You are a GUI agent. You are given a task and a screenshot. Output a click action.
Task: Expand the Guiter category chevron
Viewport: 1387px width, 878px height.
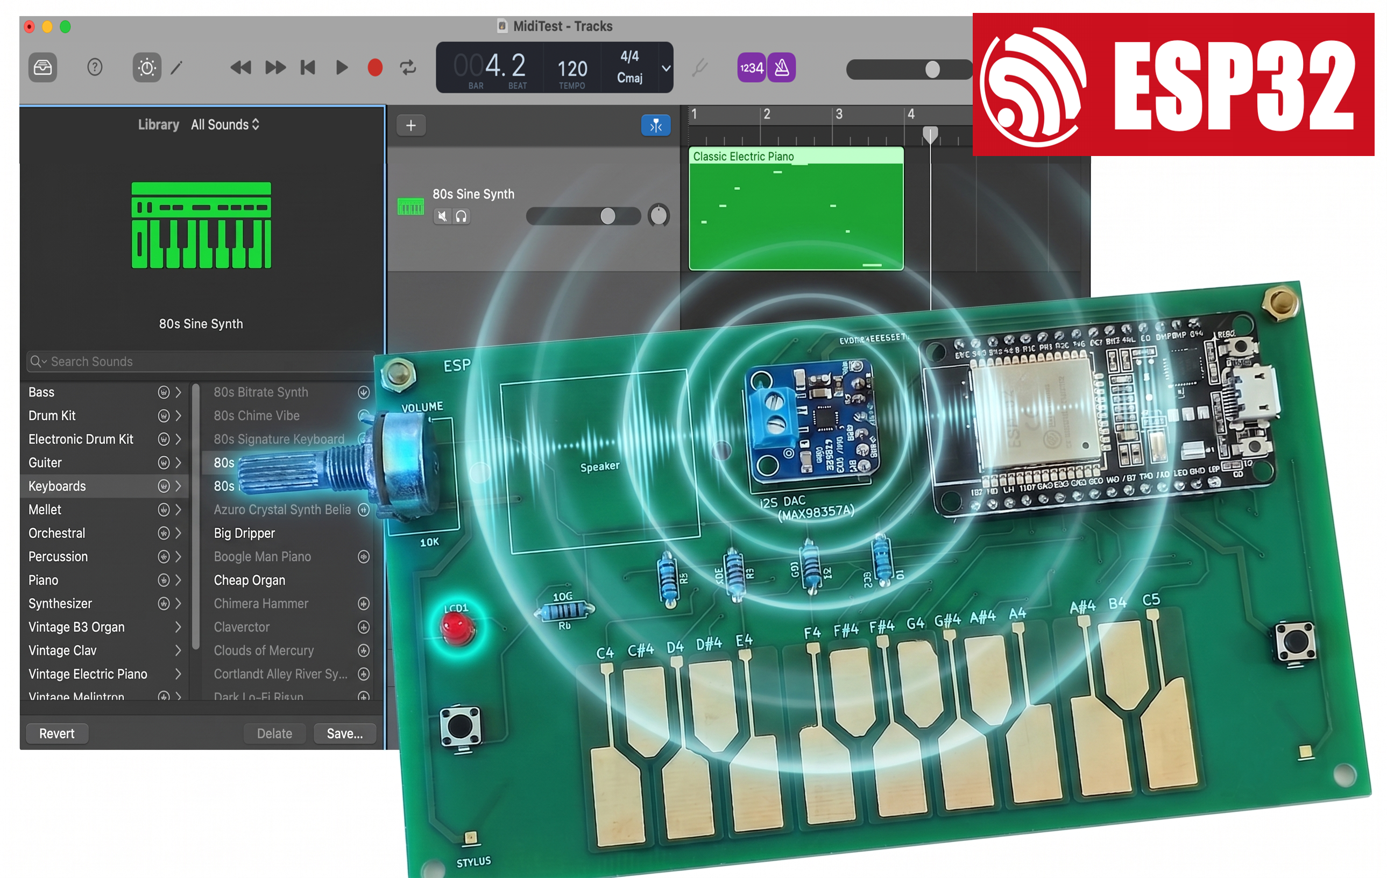[179, 463]
